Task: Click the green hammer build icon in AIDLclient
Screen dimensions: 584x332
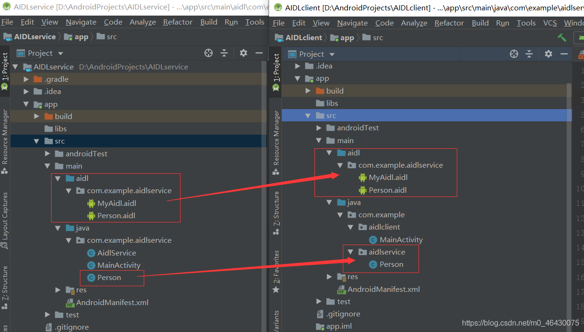Action: [x=562, y=37]
